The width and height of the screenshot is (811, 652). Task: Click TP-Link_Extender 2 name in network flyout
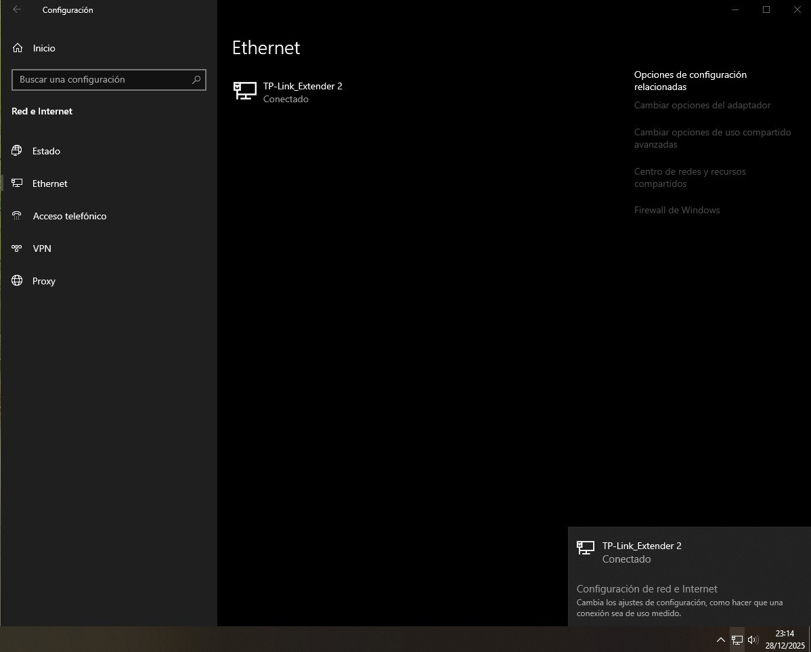click(642, 546)
